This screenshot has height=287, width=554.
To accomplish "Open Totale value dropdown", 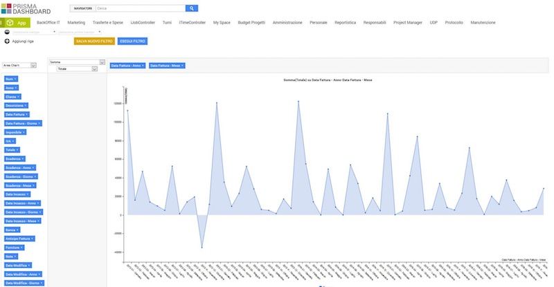I will click(77, 69).
